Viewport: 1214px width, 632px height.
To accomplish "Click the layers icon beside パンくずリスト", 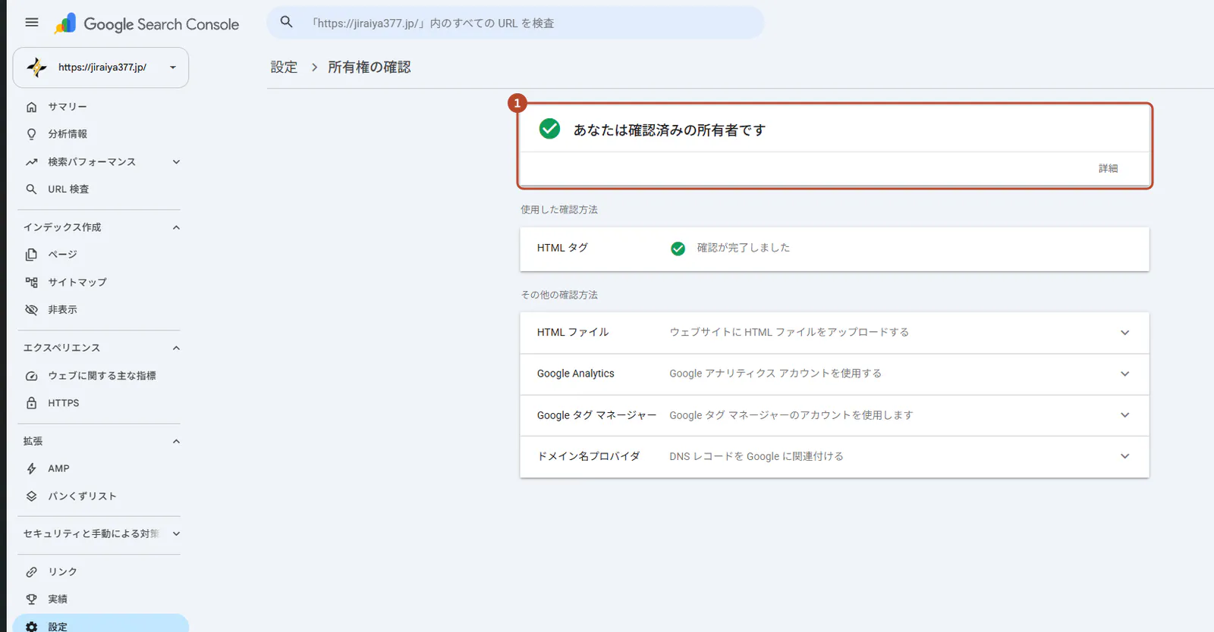I will [x=31, y=496].
